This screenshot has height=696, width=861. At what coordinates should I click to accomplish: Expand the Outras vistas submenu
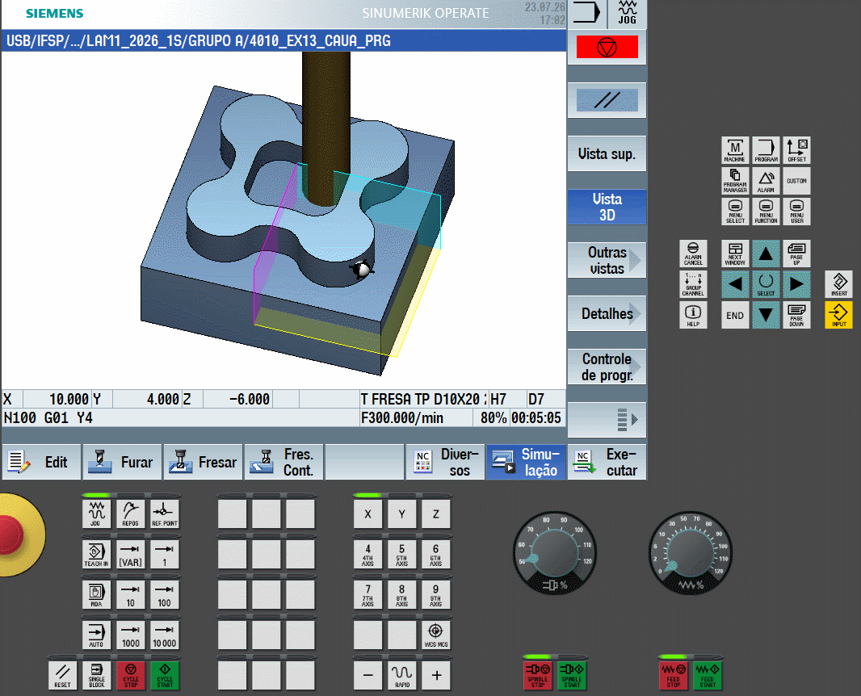pyautogui.click(x=607, y=260)
